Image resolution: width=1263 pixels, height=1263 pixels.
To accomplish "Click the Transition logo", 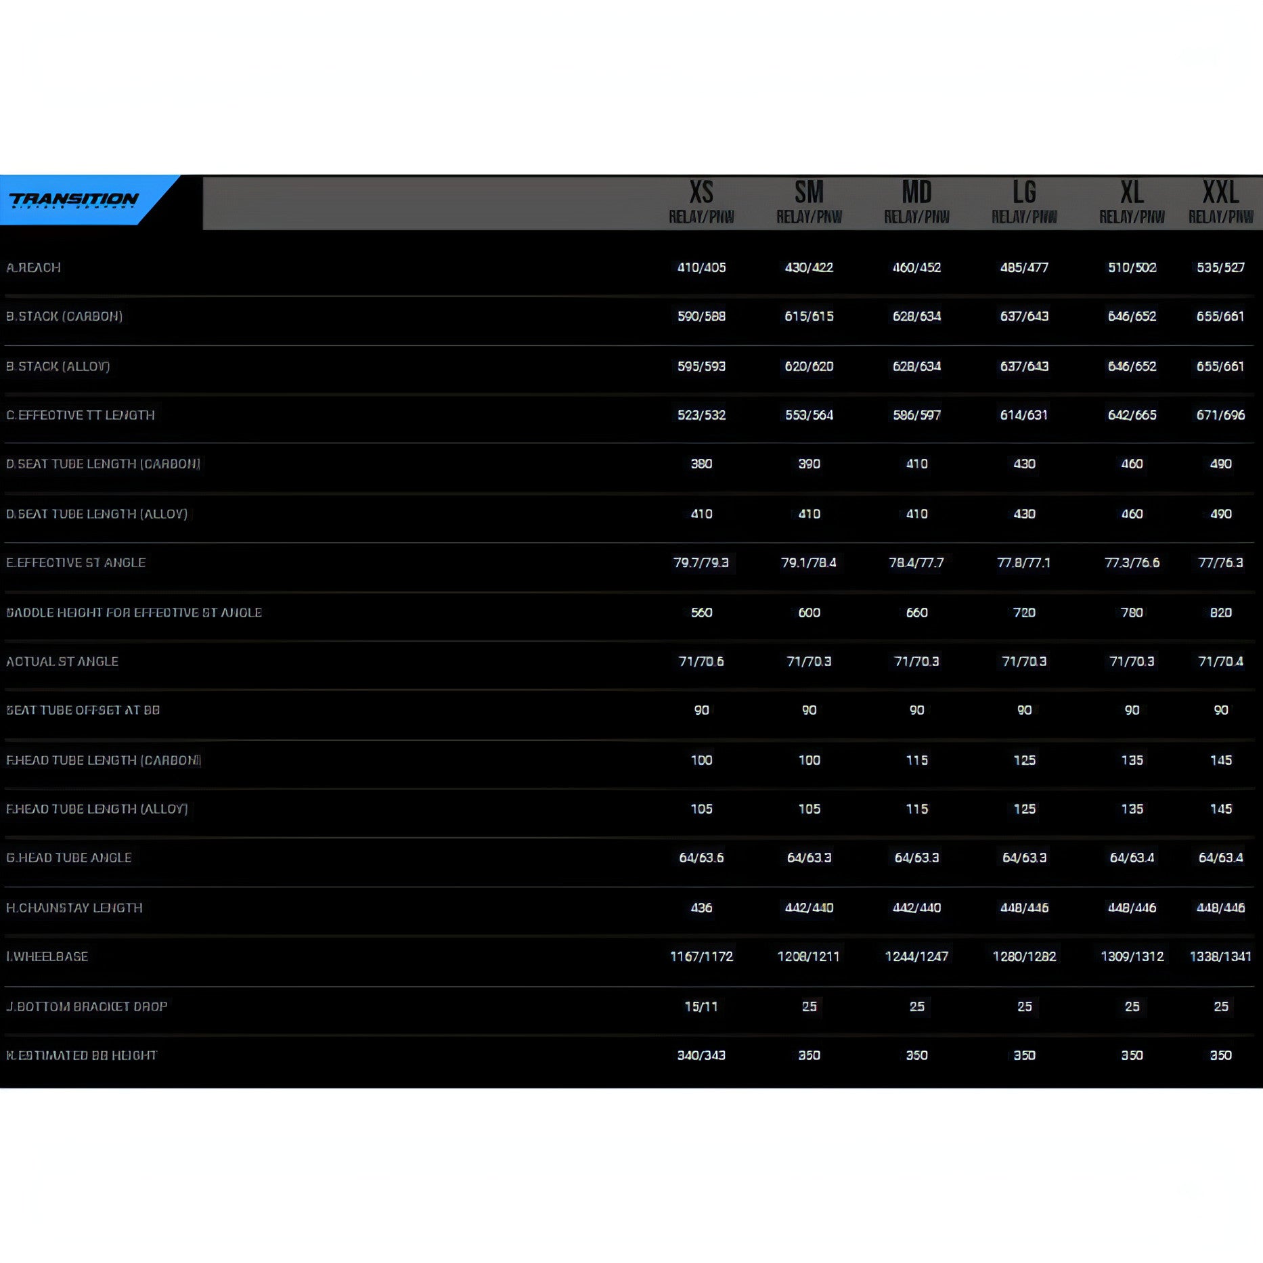I will (x=74, y=200).
